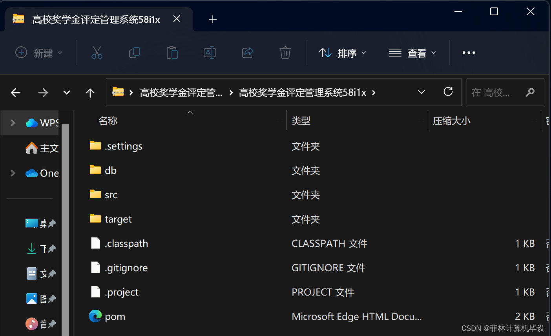The width and height of the screenshot is (551, 336).
Task: Open the Documents pinned sidebar item
Action: point(41,274)
